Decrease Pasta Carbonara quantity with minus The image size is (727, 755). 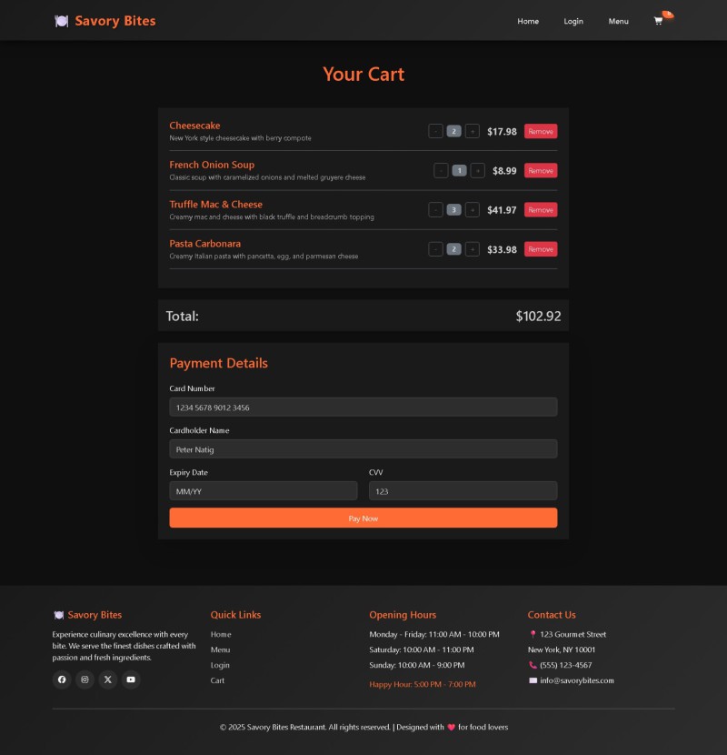click(x=435, y=249)
